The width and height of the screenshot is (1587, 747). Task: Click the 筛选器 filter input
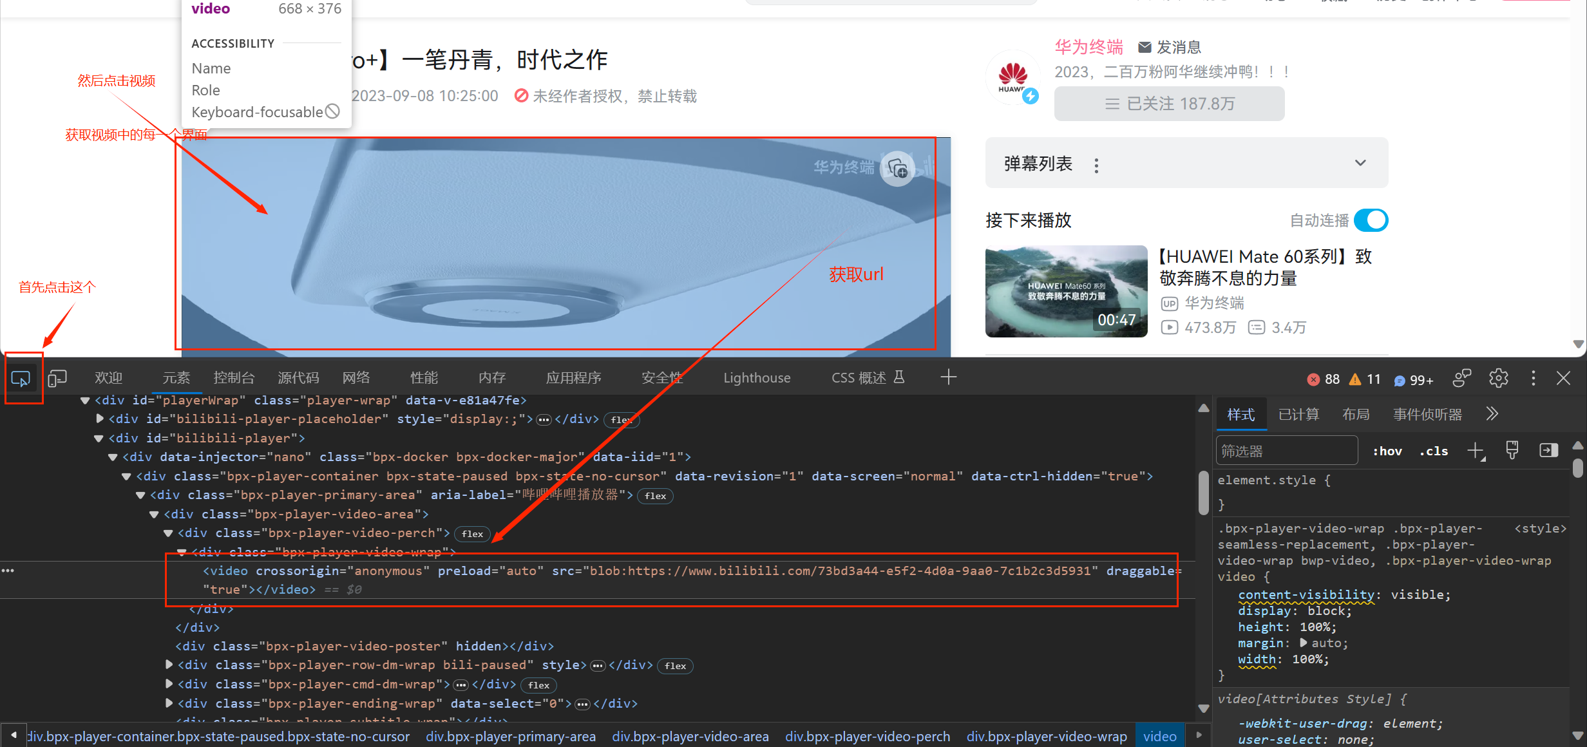click(1287, 451)
